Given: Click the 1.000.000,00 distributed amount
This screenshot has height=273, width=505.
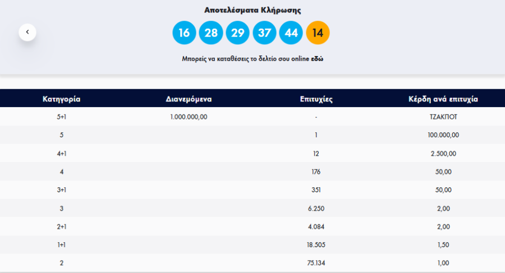Looking at the screenshot, I should [x=189, y=117].
